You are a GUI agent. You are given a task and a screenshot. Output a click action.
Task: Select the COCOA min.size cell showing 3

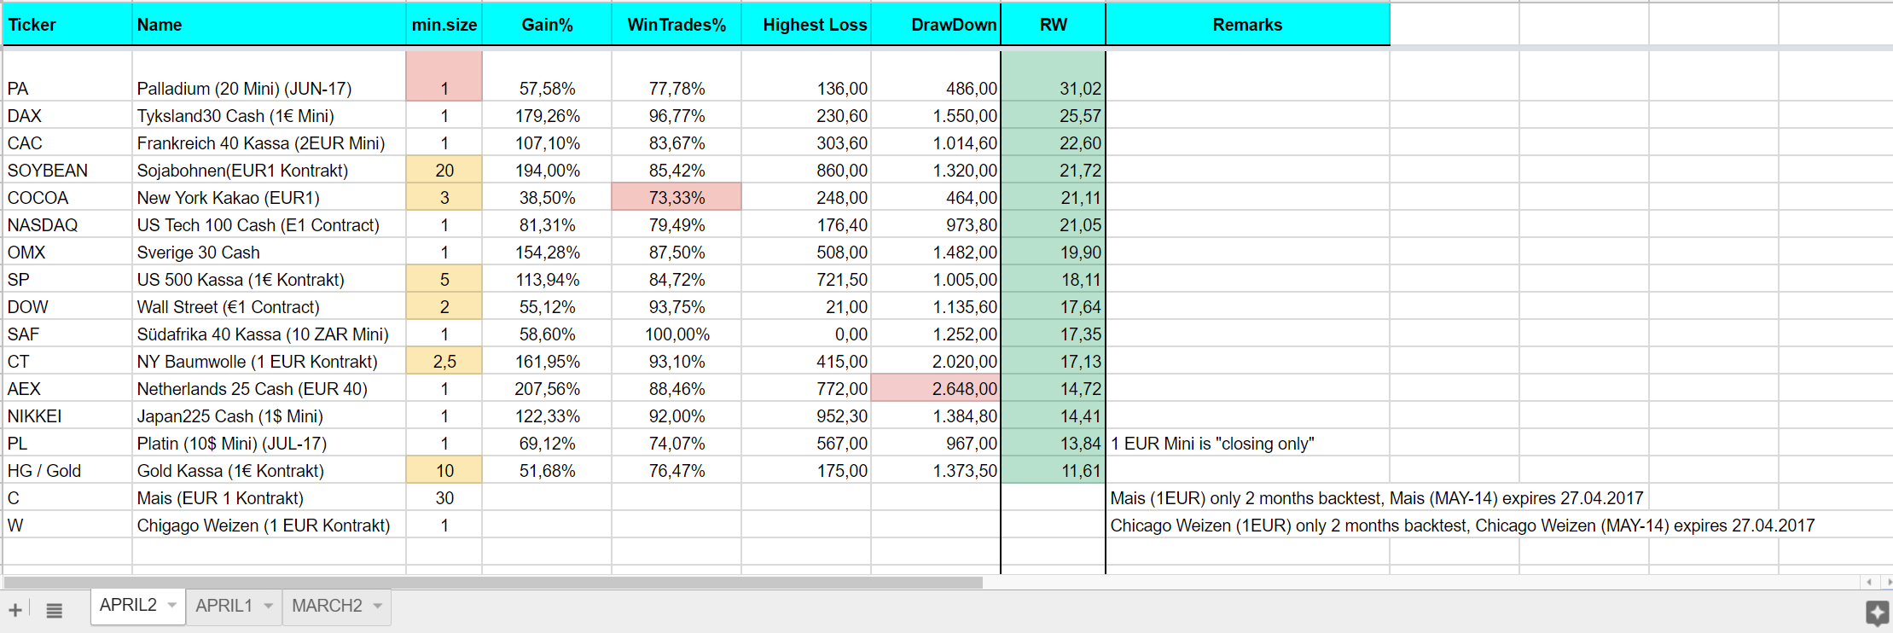pyautogui.click(x=444, y=197)
